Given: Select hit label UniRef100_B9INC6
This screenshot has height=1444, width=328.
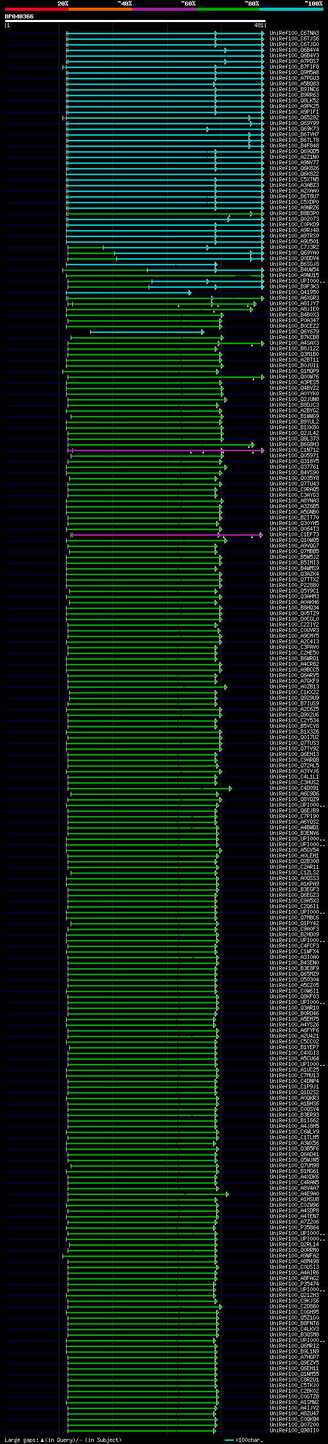Looking at the screenshot, I should [294, 89].
